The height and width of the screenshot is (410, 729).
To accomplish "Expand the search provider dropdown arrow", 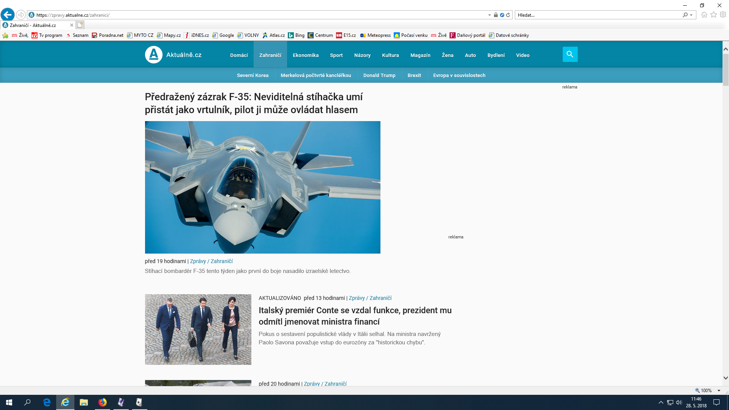I will point(691,15).
